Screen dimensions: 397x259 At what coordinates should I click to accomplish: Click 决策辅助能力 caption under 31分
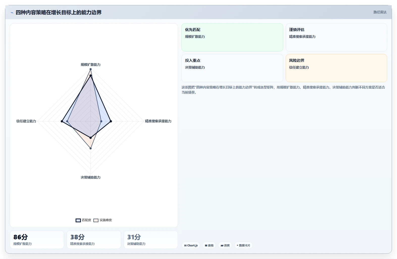click(136, 244)
